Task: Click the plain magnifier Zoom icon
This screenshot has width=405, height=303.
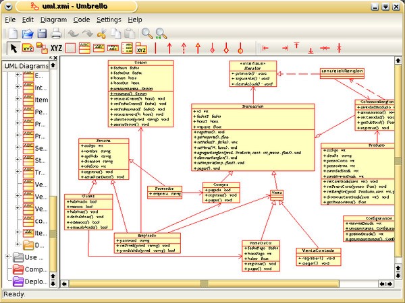Action: pyautogui.click(x=147, y=34)
